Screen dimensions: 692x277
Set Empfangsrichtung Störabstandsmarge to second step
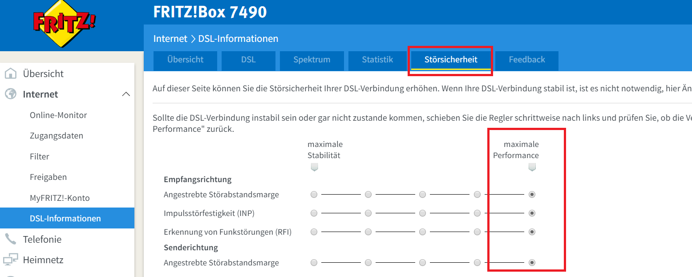click(x=368, y=195)
